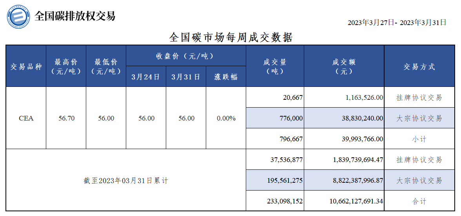The height and width of the screenshot is (216, 461).
Task: Select the total amount 10,662,127,691.34 cell
Action: pyautogui.click(x=344, y=201)
